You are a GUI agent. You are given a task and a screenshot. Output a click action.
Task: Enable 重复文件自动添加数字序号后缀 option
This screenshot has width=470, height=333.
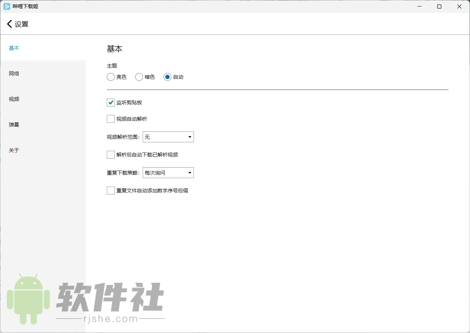[x=110, y=190]
